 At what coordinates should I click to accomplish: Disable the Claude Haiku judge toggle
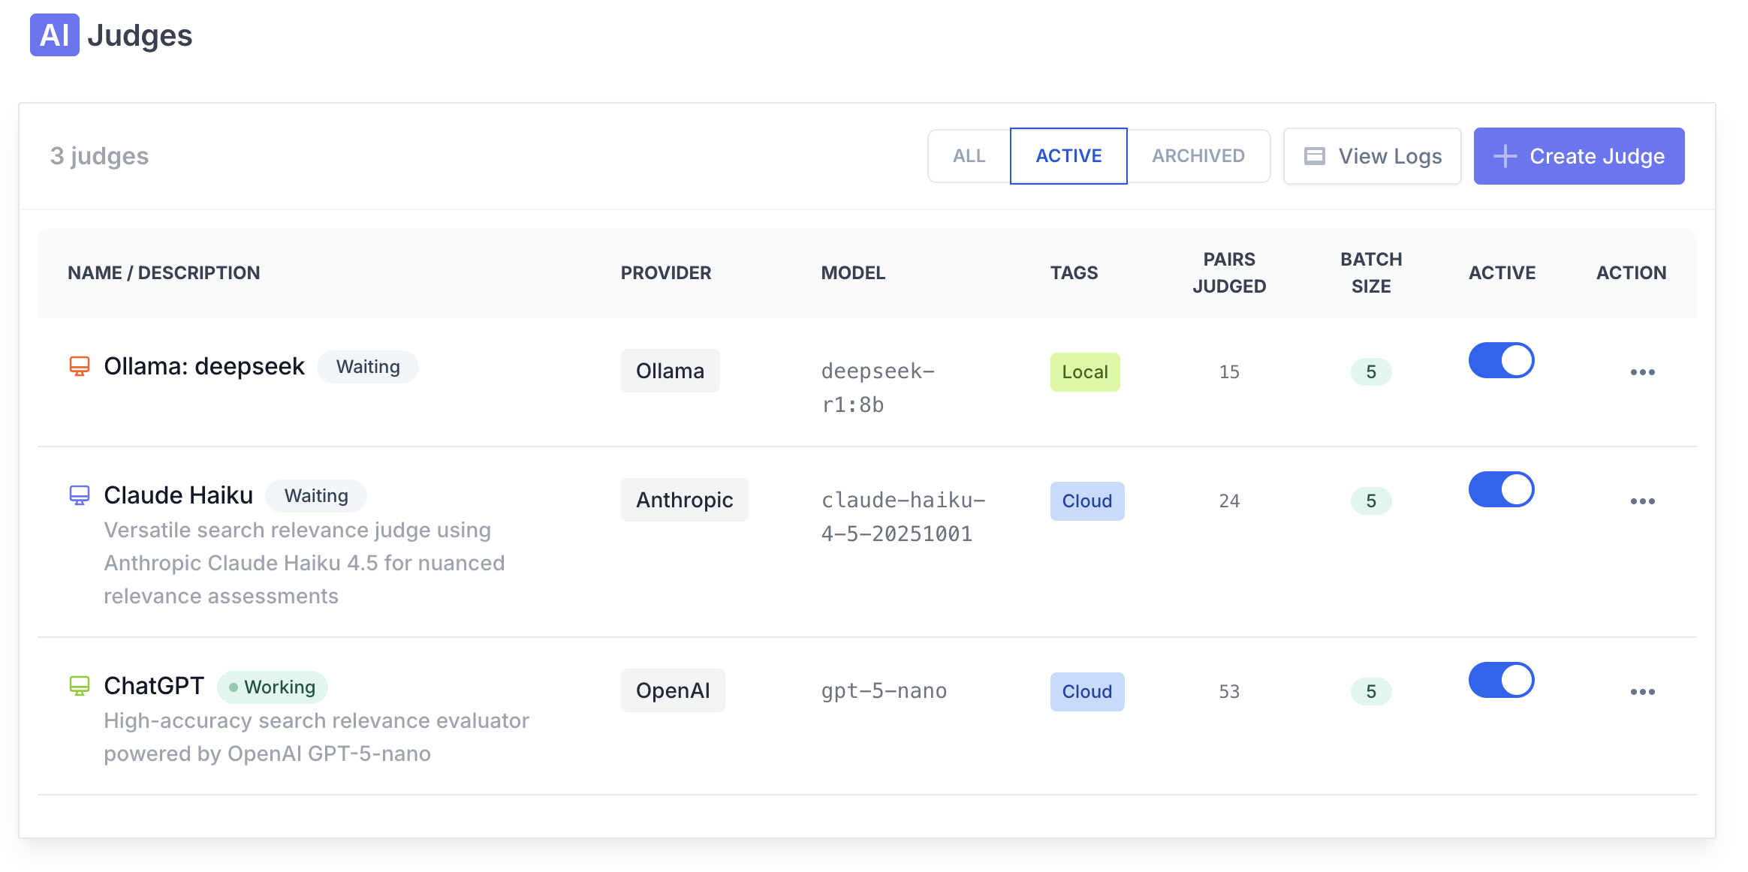pos(1501,489)
